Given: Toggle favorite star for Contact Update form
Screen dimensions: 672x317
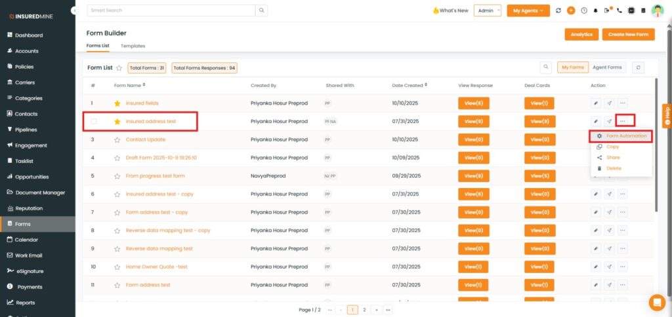Looking at the screenshot, I should 117,140.
